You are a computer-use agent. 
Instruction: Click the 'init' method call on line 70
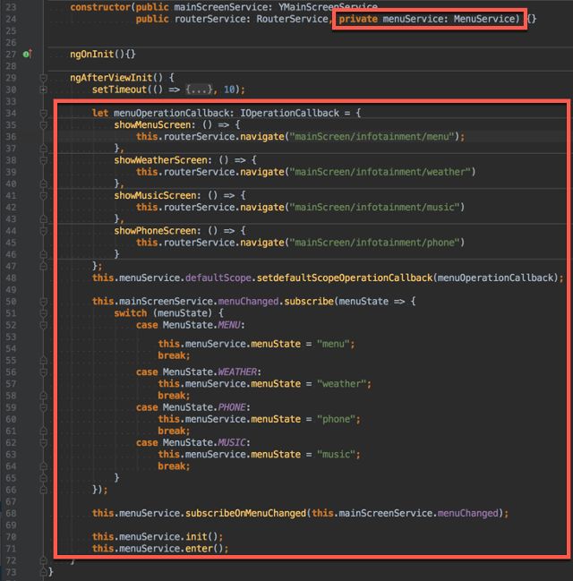[196, 536]
